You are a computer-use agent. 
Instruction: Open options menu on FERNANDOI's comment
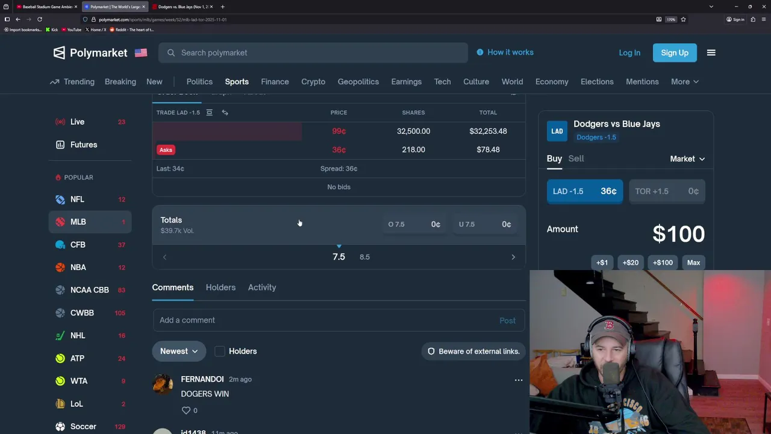(x=518, y=380)
